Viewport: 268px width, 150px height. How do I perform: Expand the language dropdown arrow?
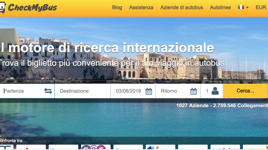point(247,8)
